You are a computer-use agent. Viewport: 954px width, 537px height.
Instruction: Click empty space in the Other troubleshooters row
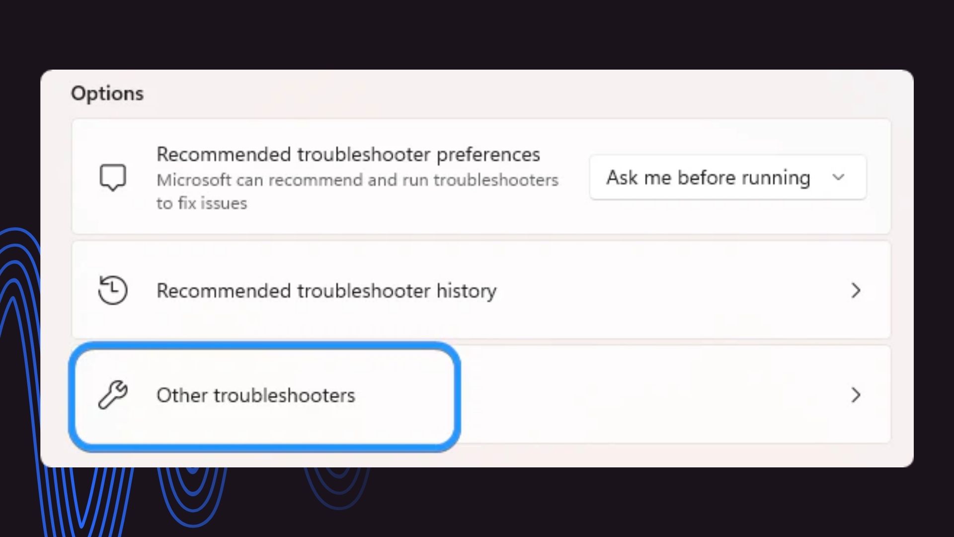(x=646, y=394)
